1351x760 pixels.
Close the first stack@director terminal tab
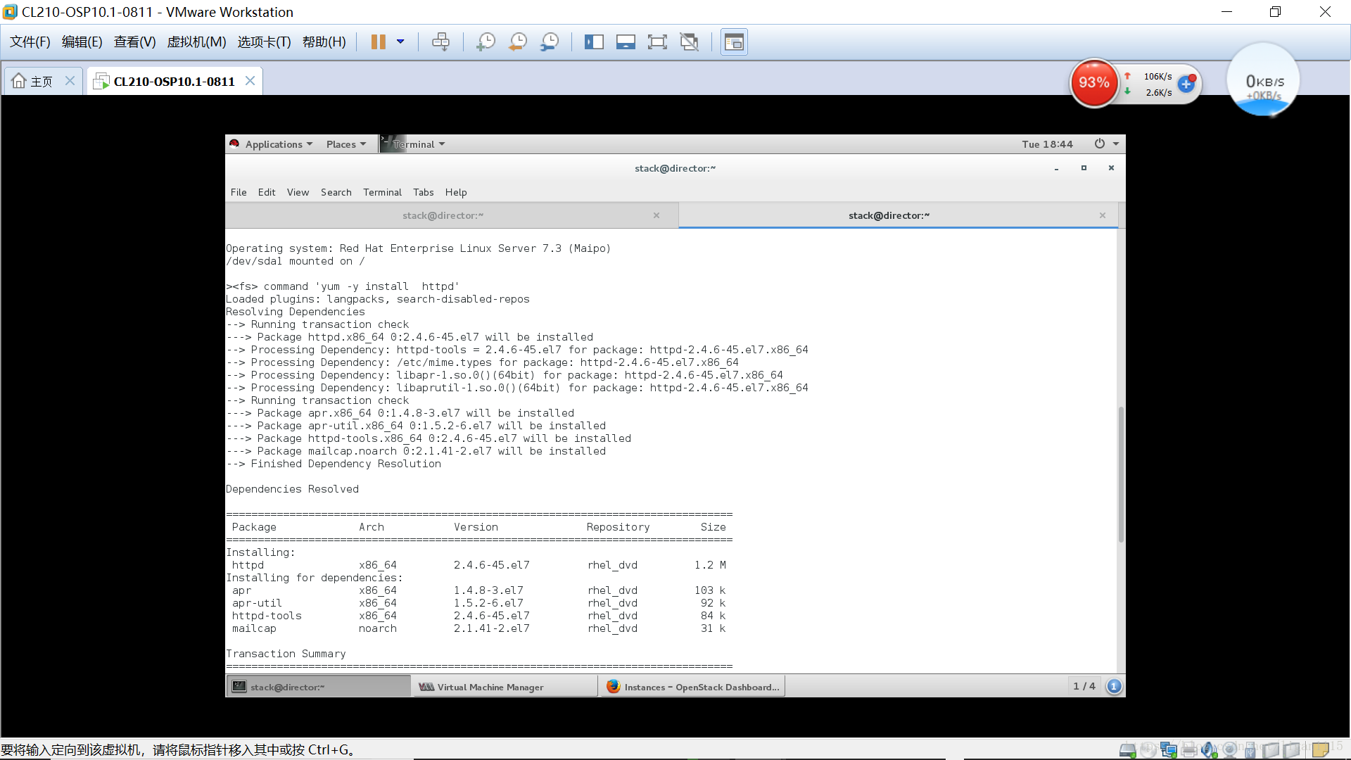click(657, 215)
